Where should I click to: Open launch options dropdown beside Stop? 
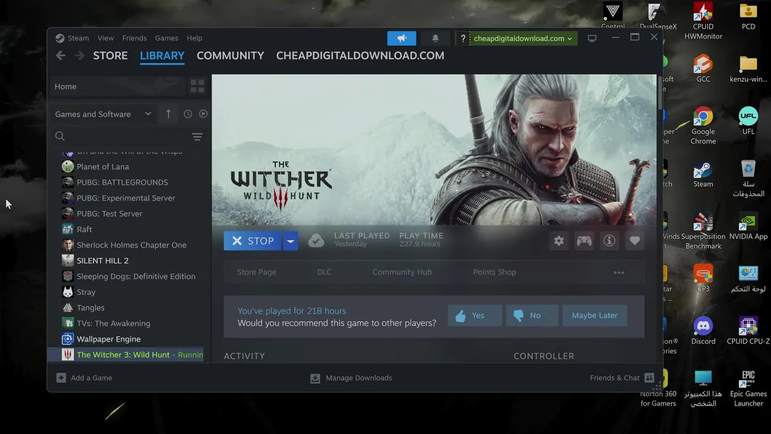pos(290,241)
